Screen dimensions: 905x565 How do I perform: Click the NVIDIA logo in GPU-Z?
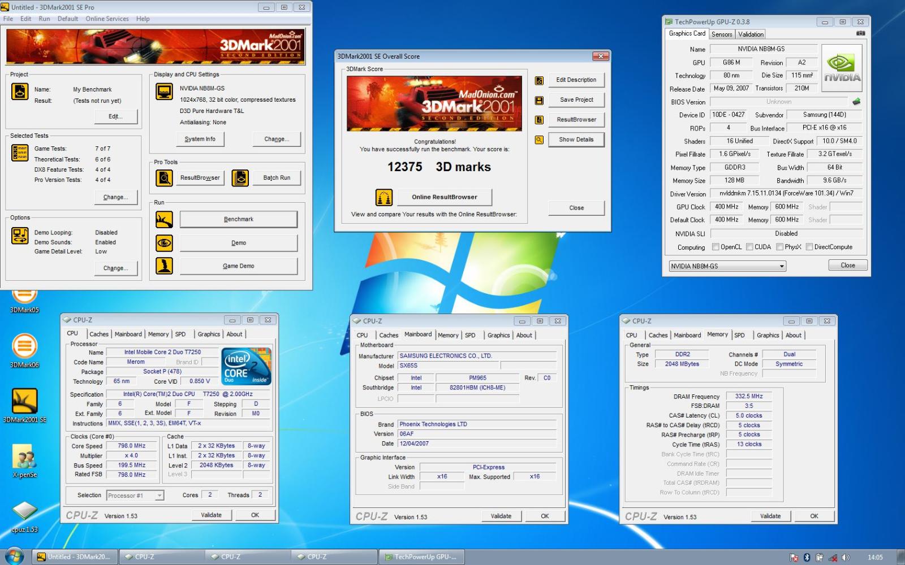pyautogui.click(x=842, y=69)
